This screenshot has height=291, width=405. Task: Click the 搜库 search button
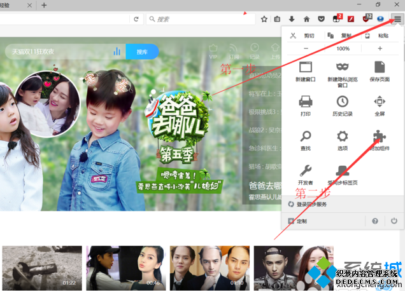pos(142,51)
